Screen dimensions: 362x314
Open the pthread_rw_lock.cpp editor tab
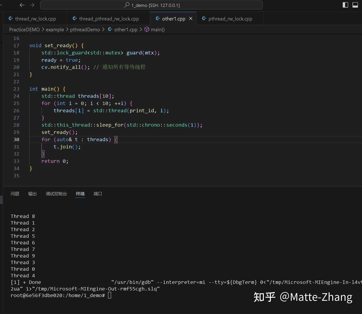231,18
